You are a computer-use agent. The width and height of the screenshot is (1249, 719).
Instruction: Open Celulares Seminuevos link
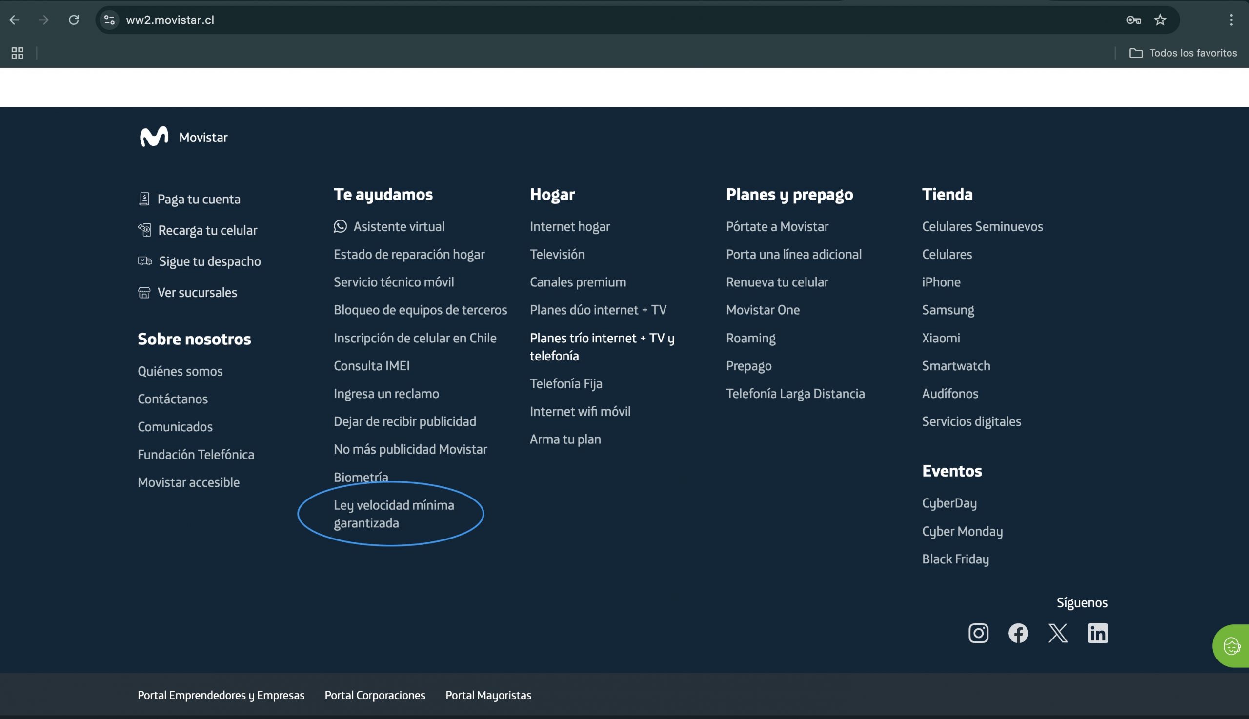pos(982,226)
